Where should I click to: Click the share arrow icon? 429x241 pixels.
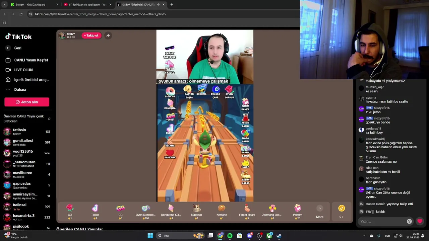(x=108, y=35)
